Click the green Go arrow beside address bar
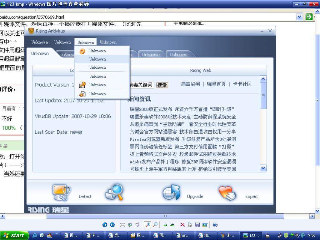Screen dimensions: 320x240 tap(309, 17)
